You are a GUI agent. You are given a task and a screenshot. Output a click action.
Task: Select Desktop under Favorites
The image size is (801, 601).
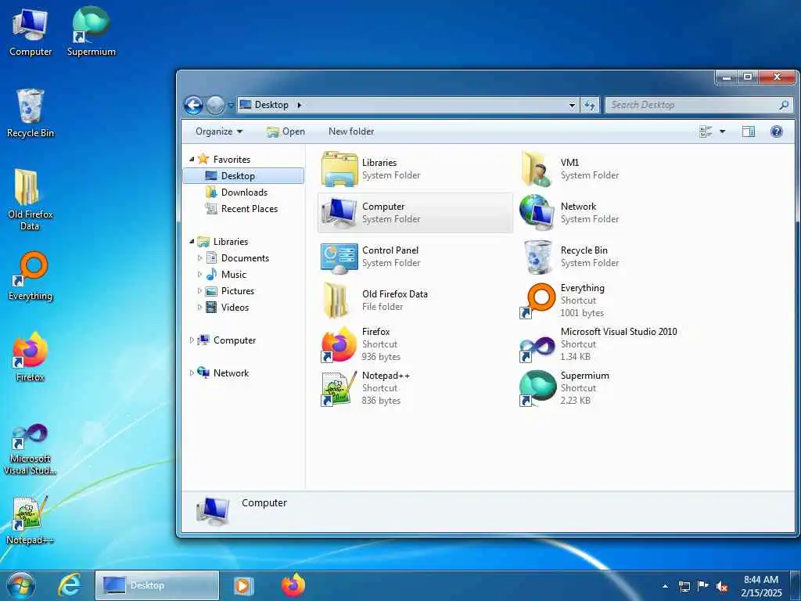pyautogui.click(x=243, y=176)
